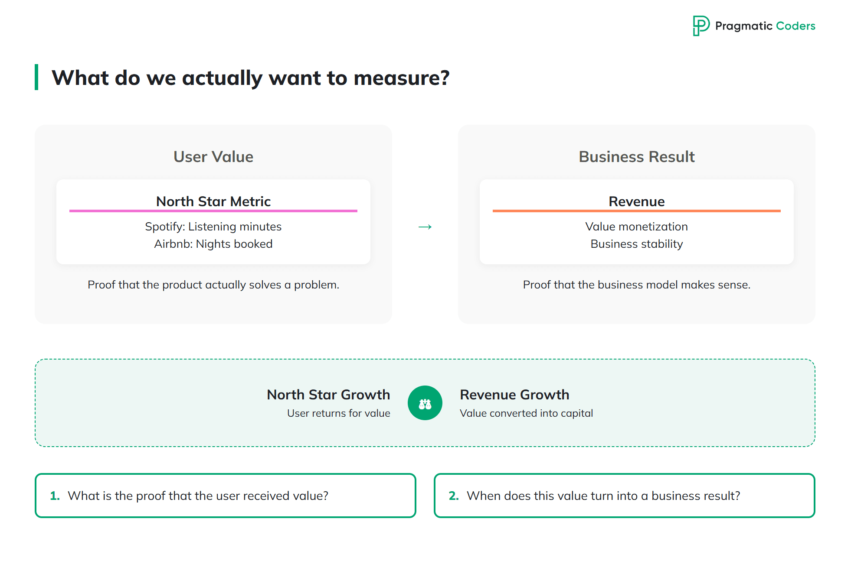The image size is (851, 577).
Task: Click the 'Revenue' card heading
Action: (637, 201)
